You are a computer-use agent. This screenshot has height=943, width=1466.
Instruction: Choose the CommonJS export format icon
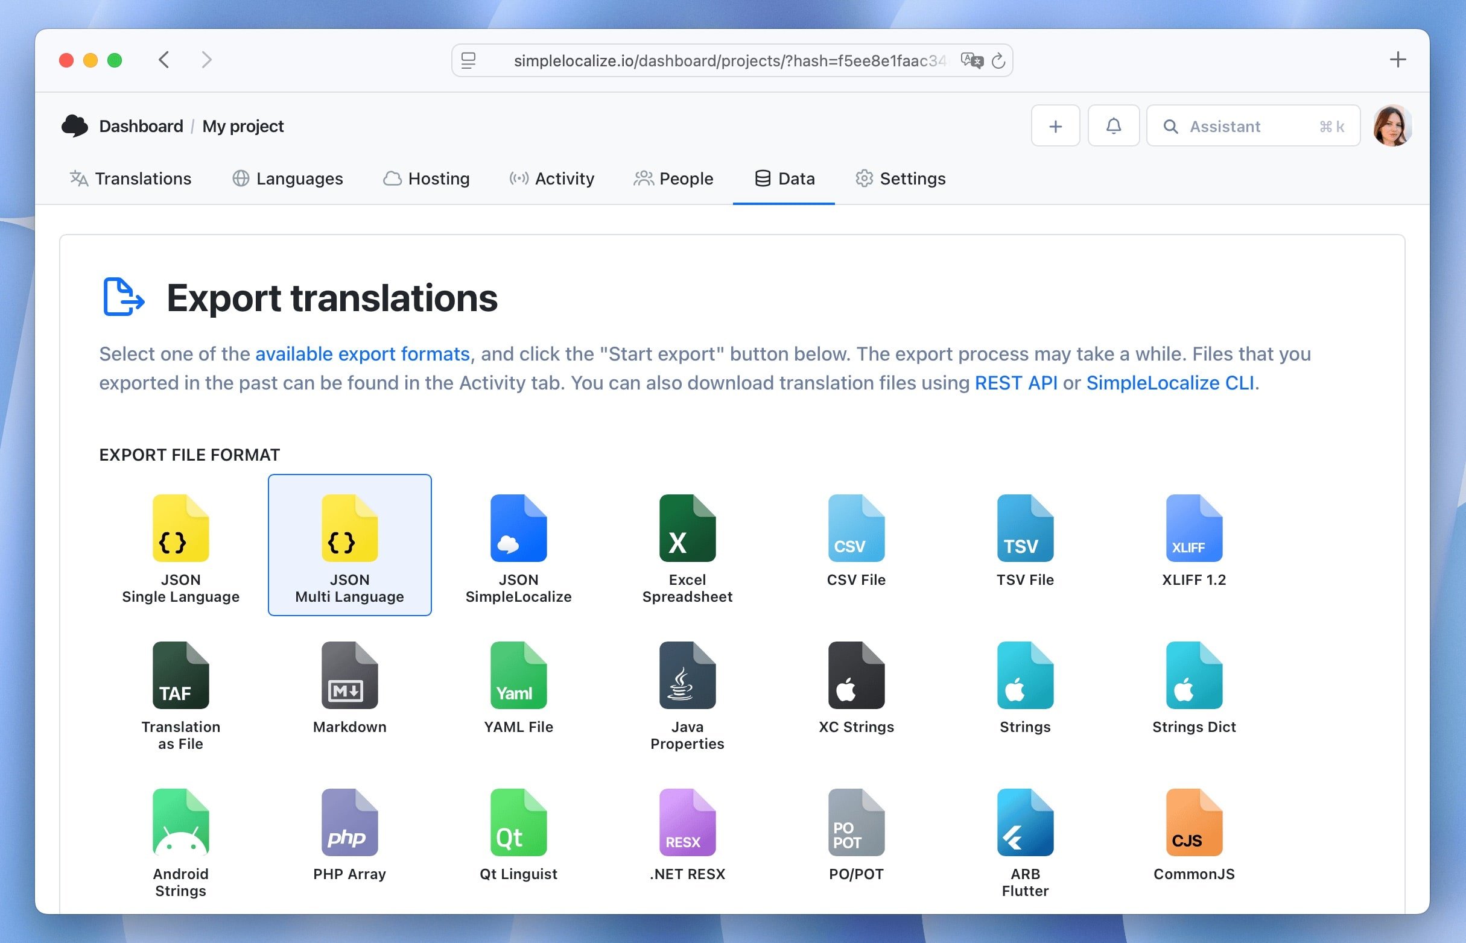tap(1193, 822)
